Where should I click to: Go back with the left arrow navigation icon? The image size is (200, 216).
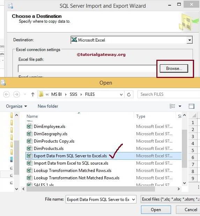(x=6, y=94)
